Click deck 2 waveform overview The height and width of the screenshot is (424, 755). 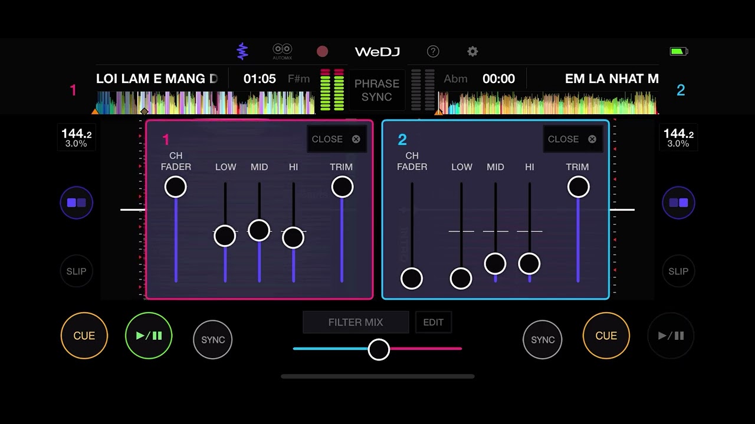click(549, 102)
